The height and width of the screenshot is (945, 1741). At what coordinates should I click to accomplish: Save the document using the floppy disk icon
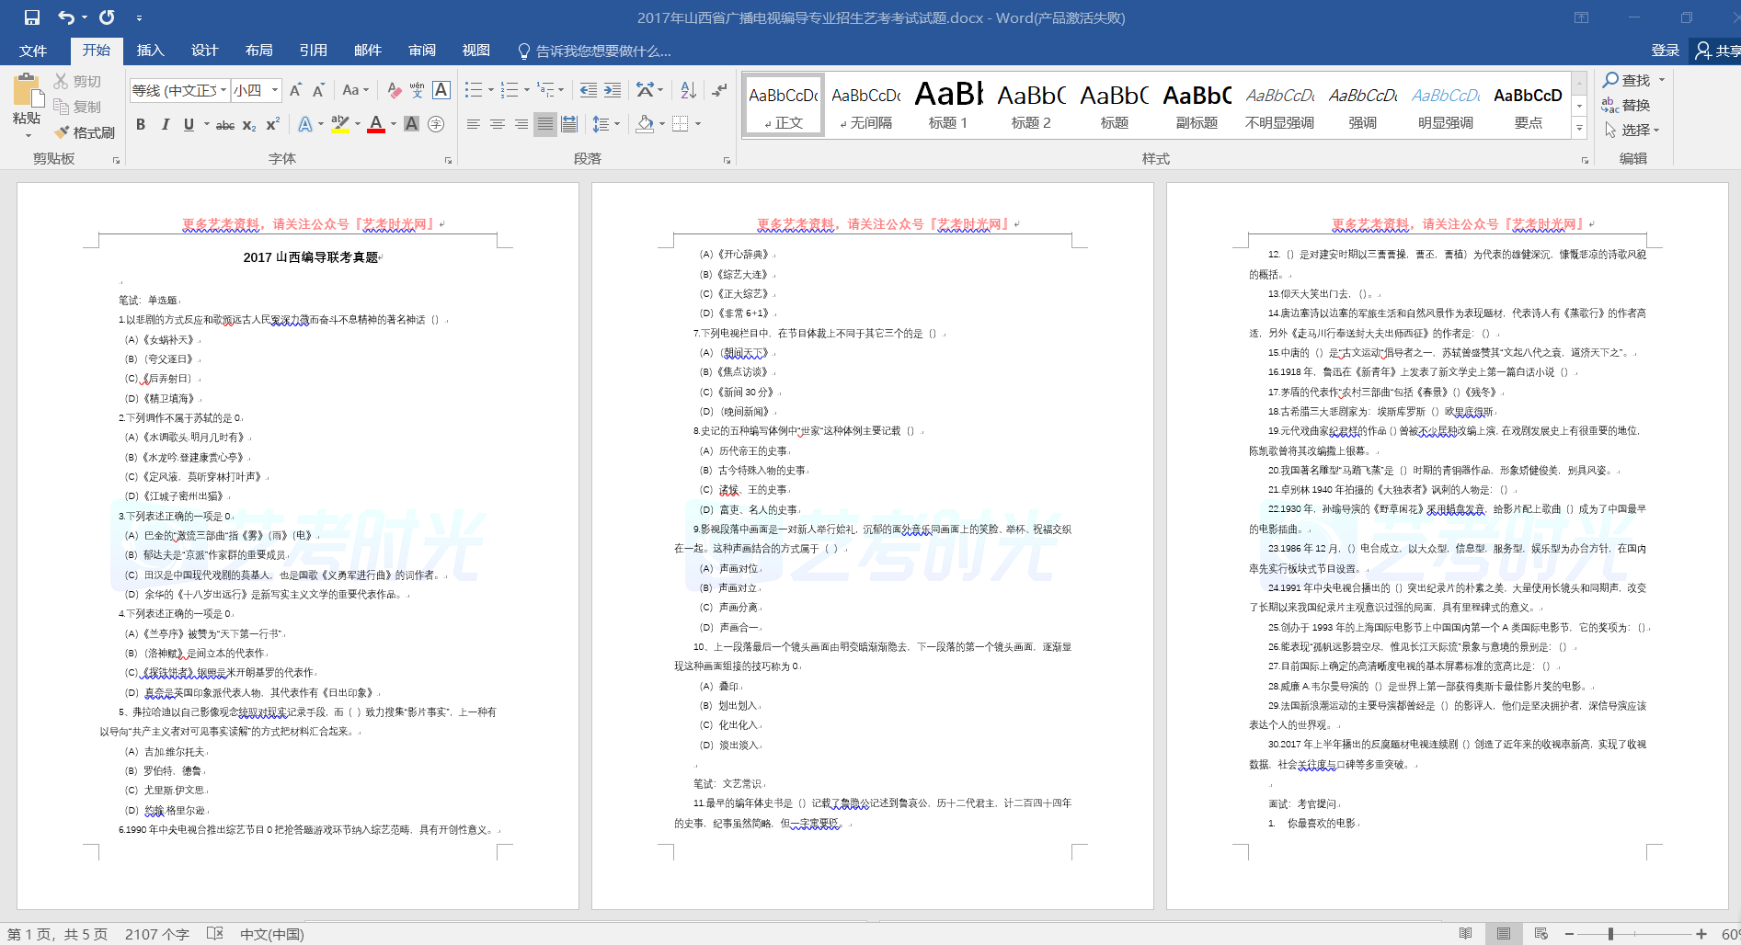click(x=32, y=17)
